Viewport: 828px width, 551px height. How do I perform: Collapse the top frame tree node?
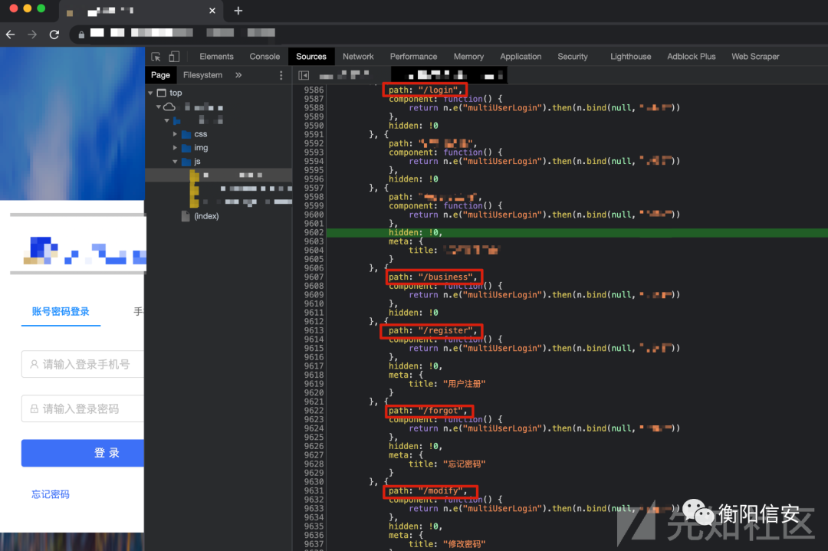(x=150, y=93)
